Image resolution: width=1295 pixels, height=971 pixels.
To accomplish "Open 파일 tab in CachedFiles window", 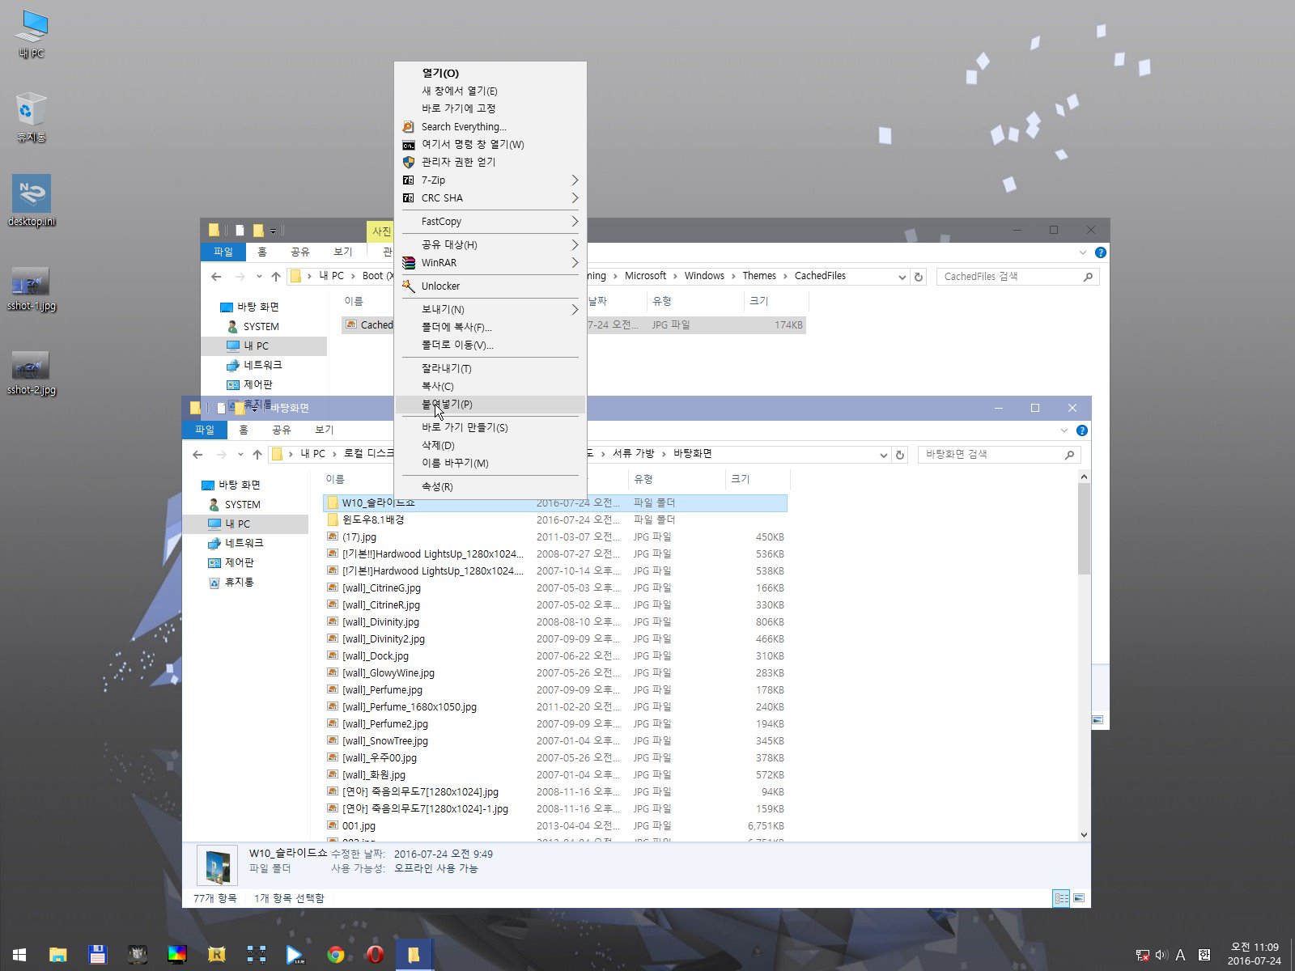I will [x=223, y=252].
